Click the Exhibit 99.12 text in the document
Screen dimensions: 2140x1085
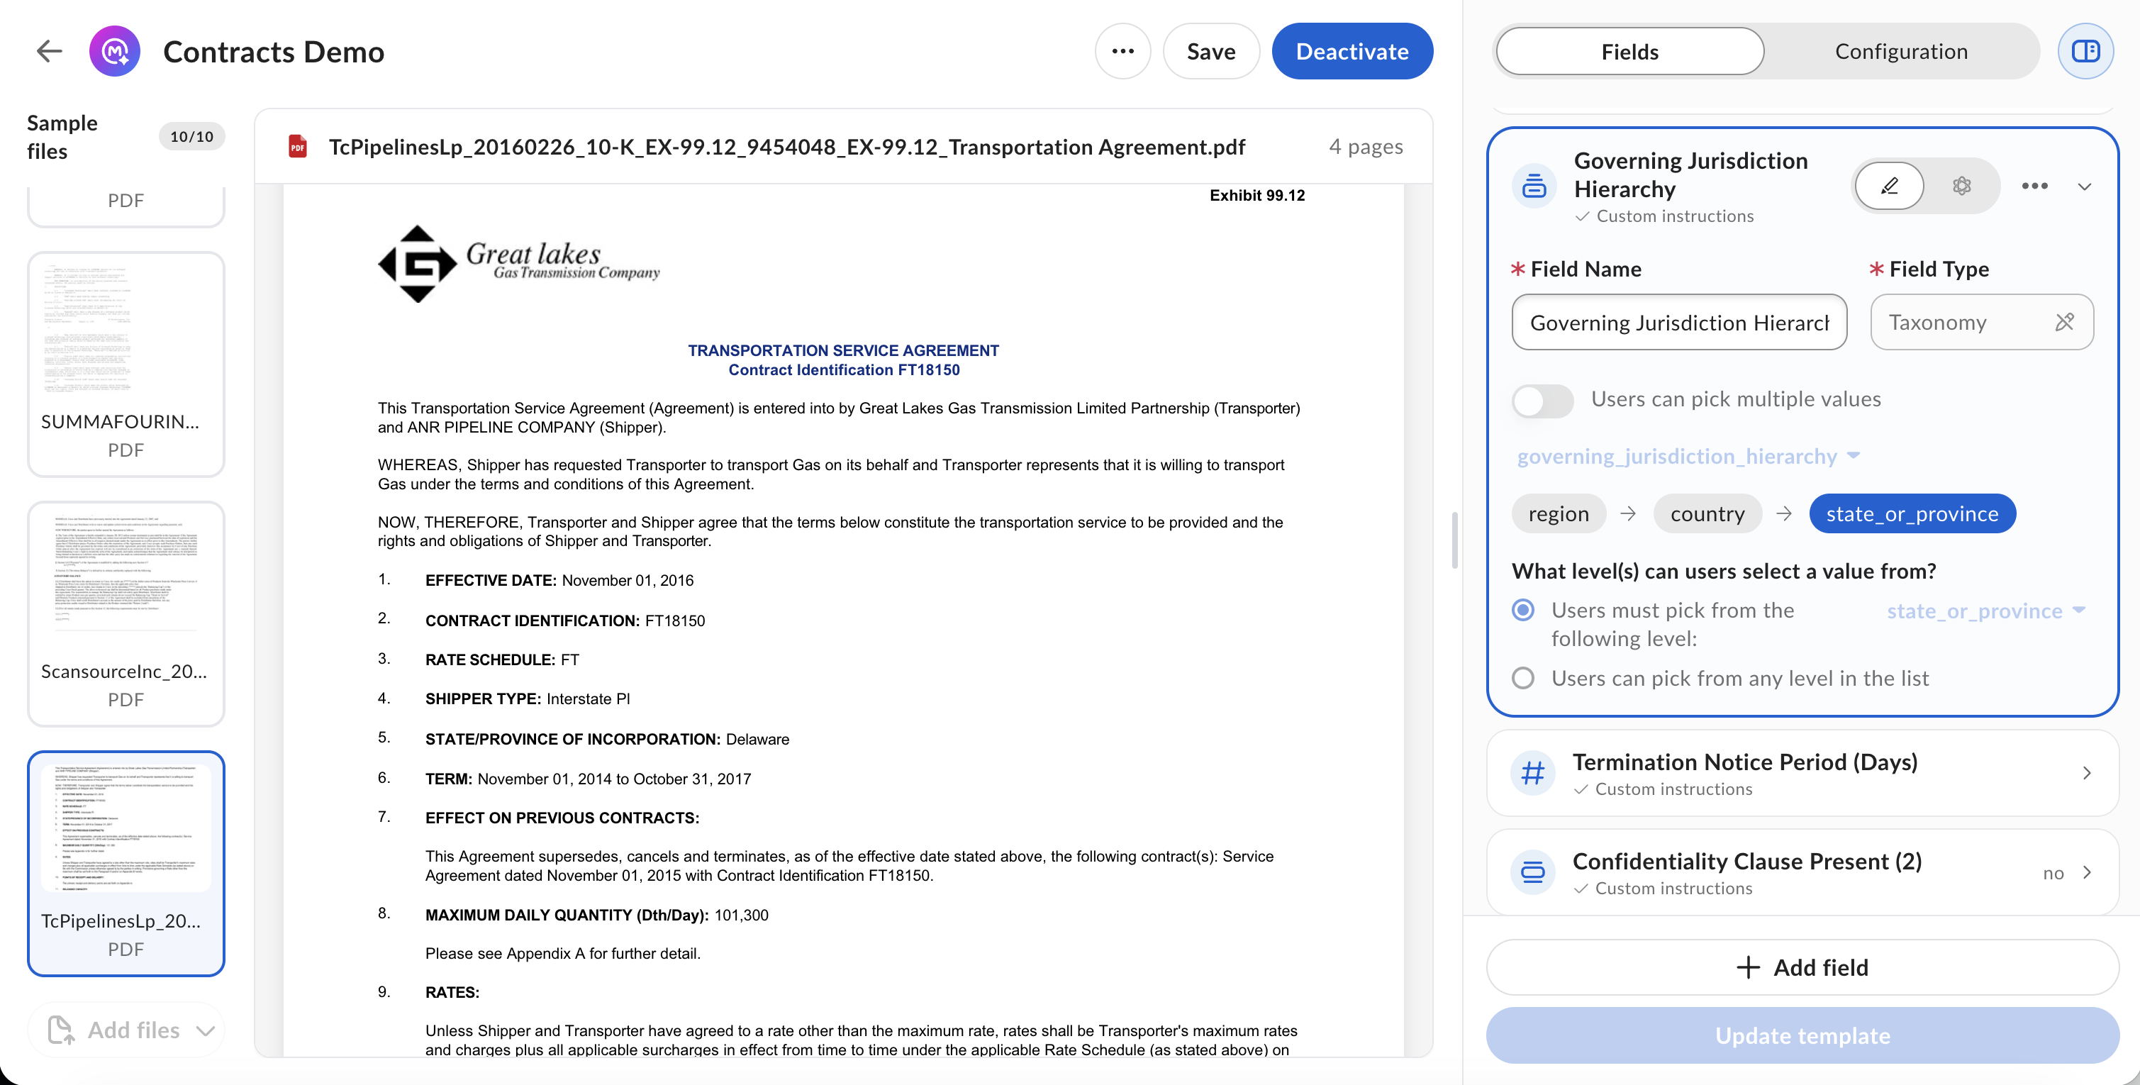point(1257,195)
